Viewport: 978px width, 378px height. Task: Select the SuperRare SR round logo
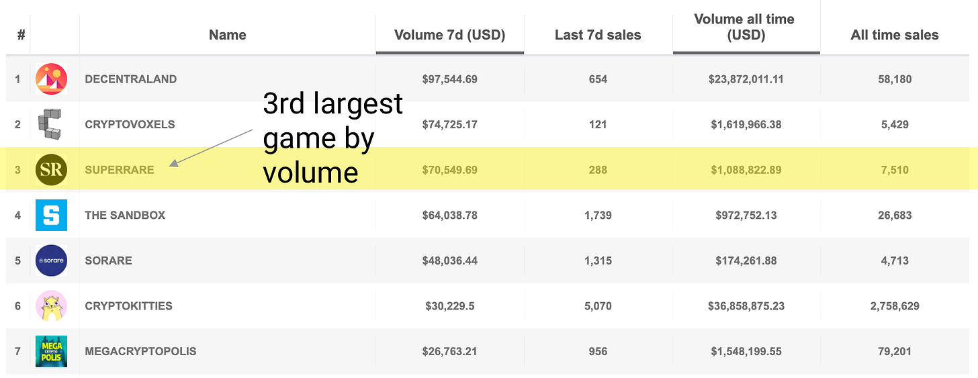pos(51,170)
